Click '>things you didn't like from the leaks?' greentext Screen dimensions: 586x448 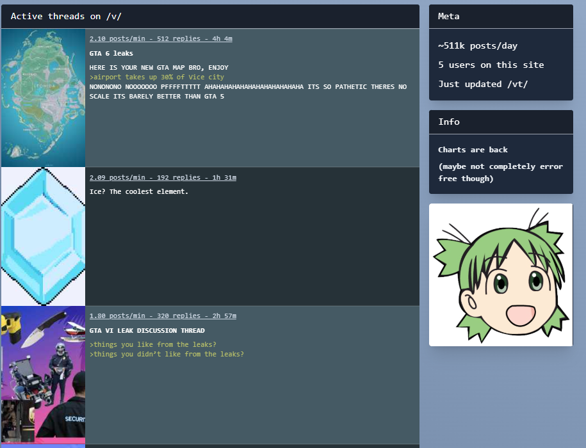coord(167,354)
